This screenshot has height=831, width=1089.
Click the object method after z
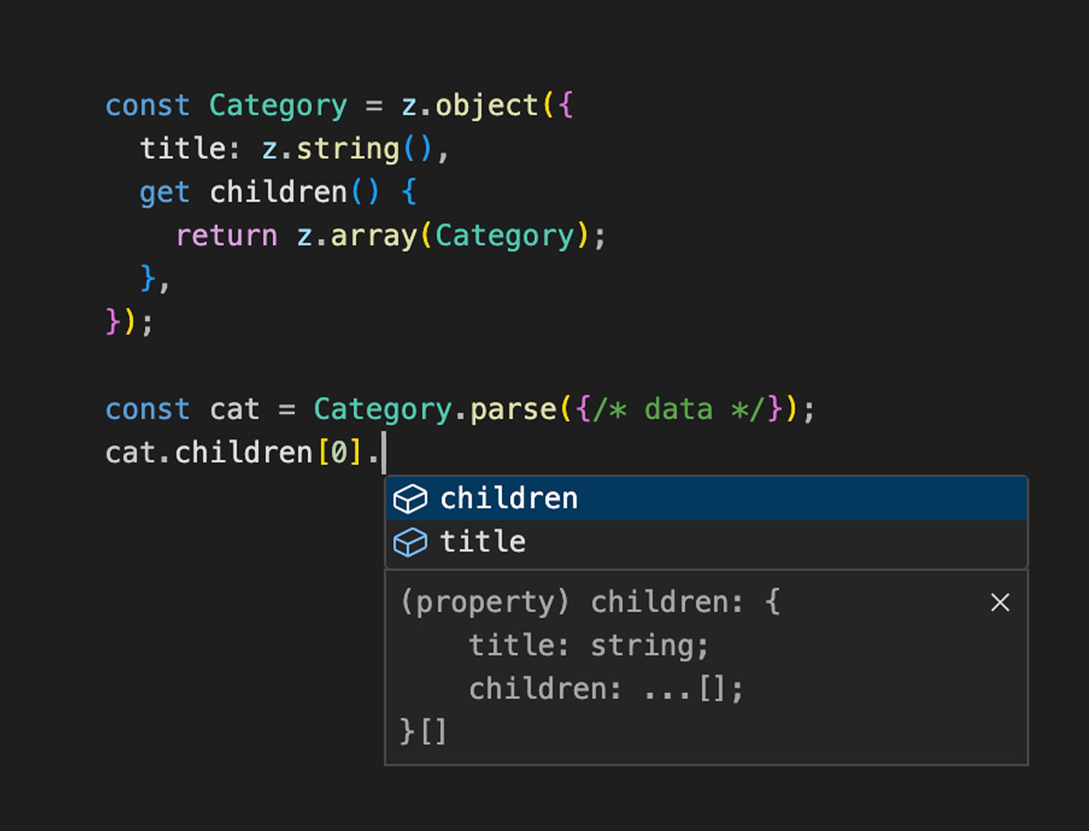487,105
